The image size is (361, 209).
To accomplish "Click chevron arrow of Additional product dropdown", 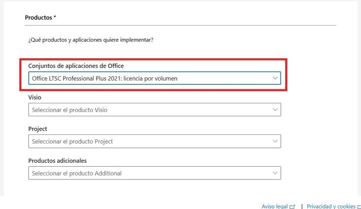I will pos(275,173).
